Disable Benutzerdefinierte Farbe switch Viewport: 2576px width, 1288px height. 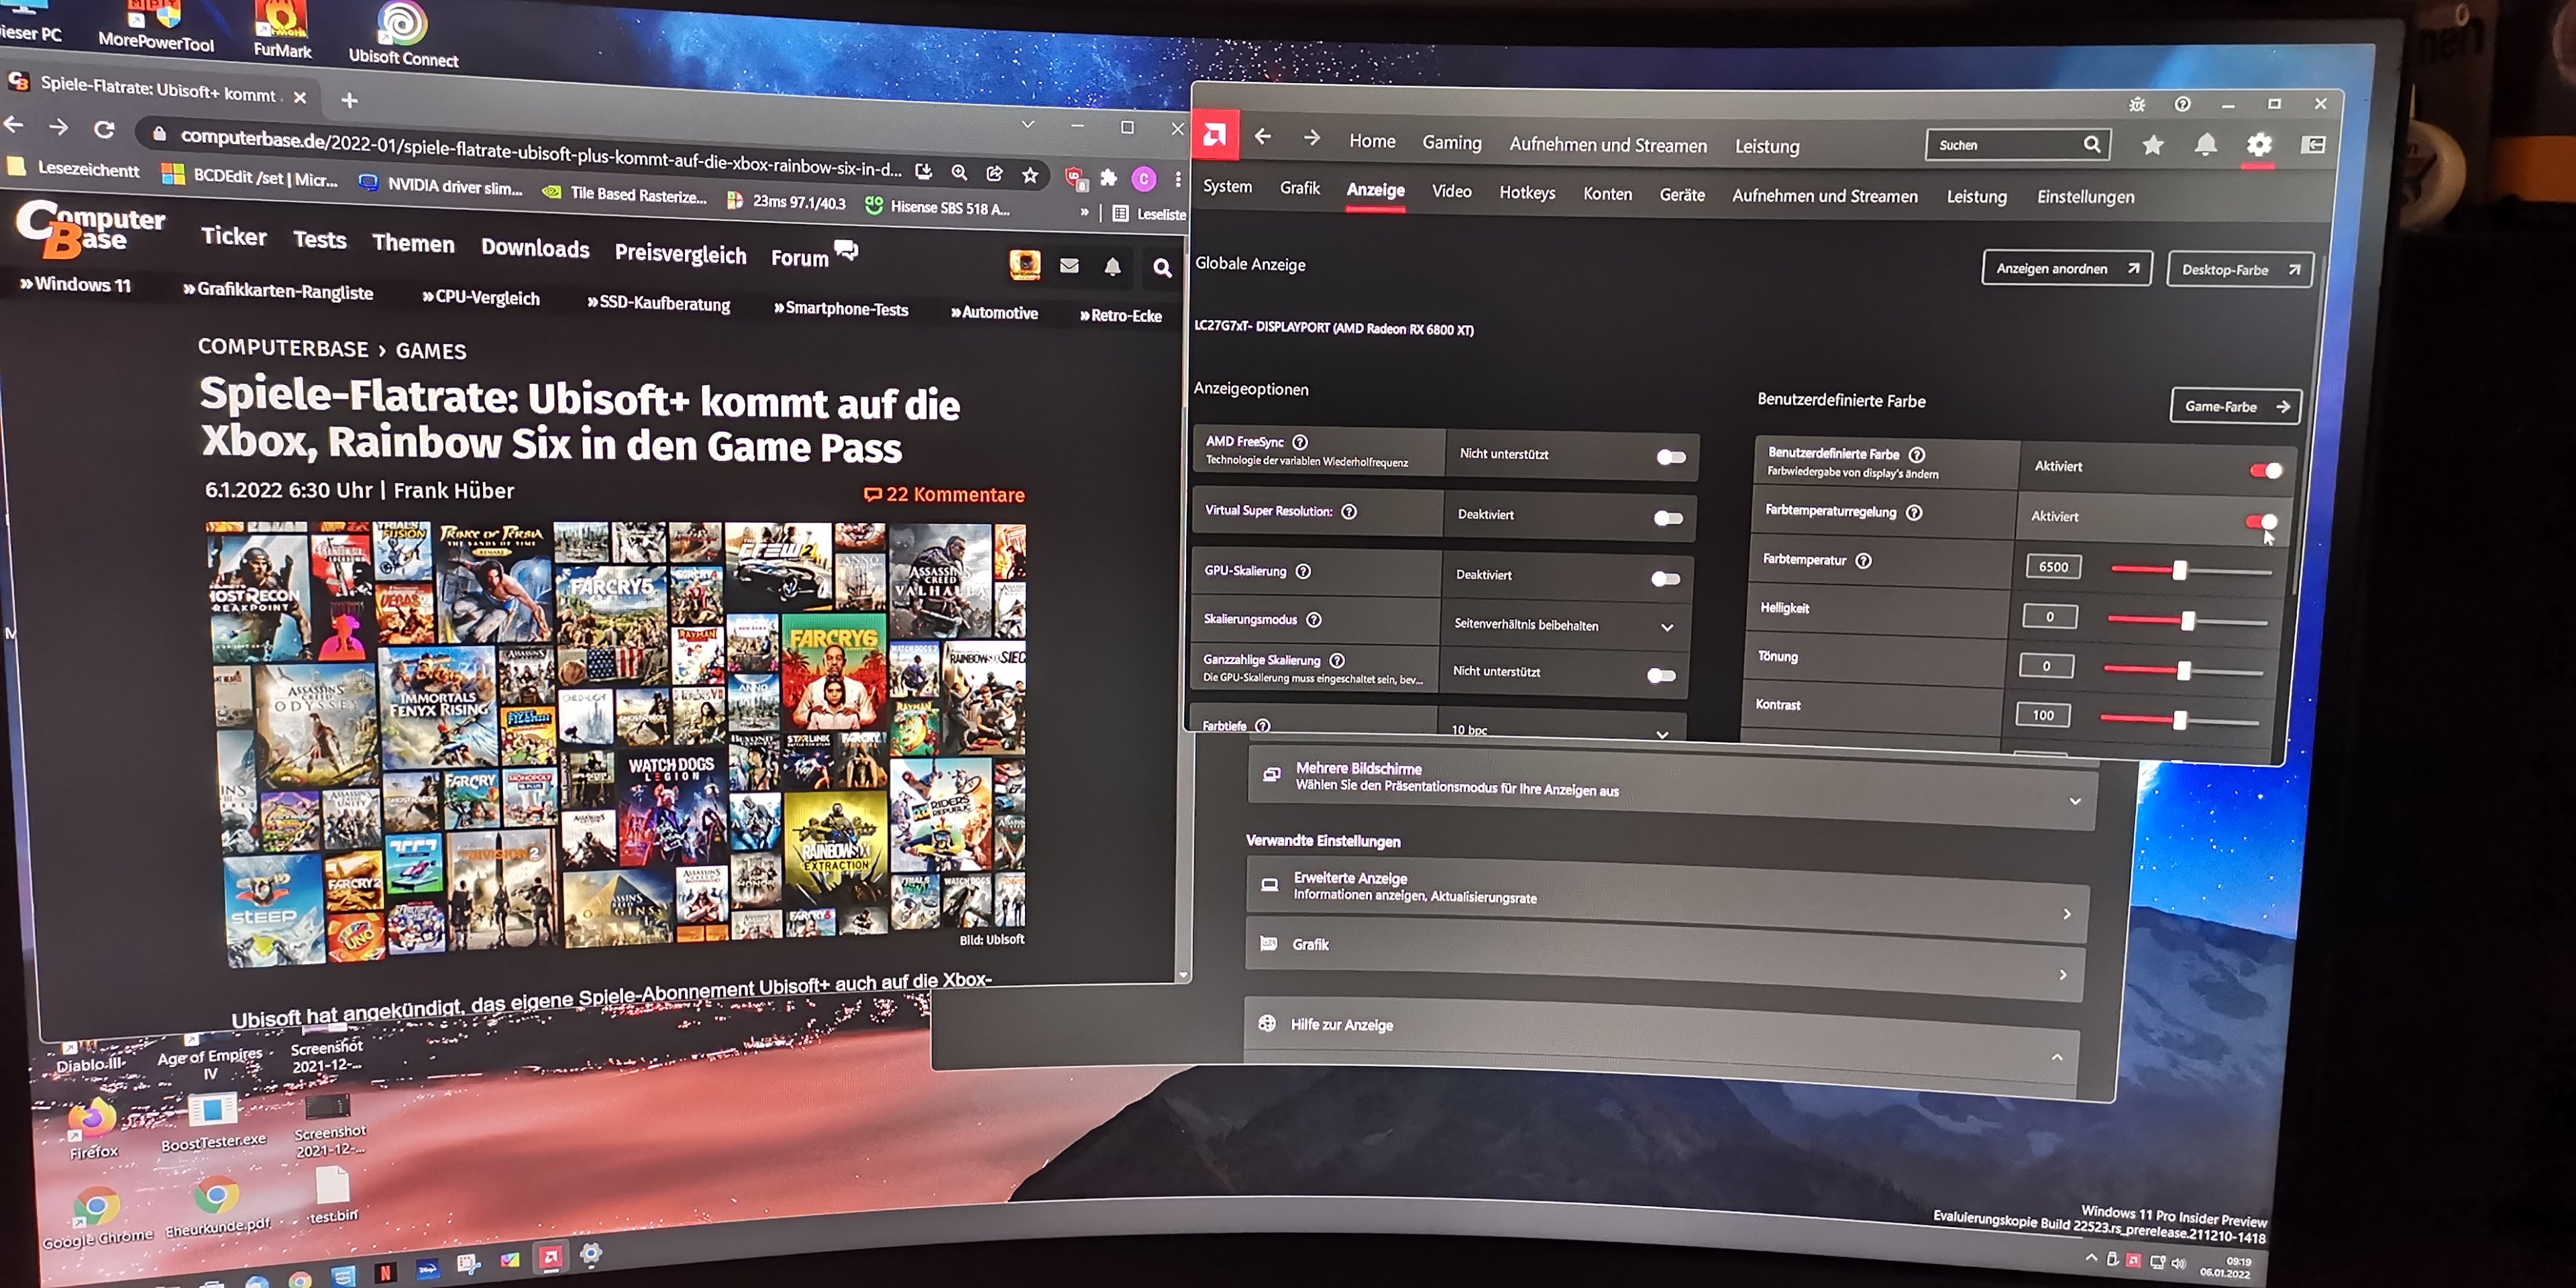coord(2265,471)
